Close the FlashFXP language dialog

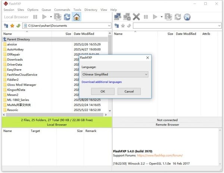click(147, 58)
